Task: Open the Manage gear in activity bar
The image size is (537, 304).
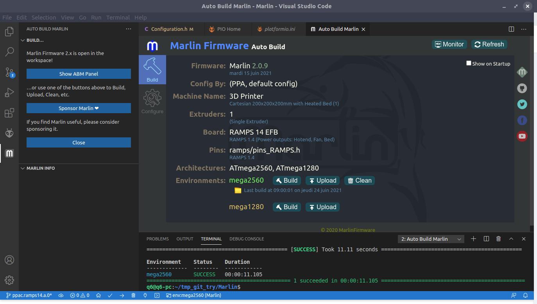Action: 9,280
